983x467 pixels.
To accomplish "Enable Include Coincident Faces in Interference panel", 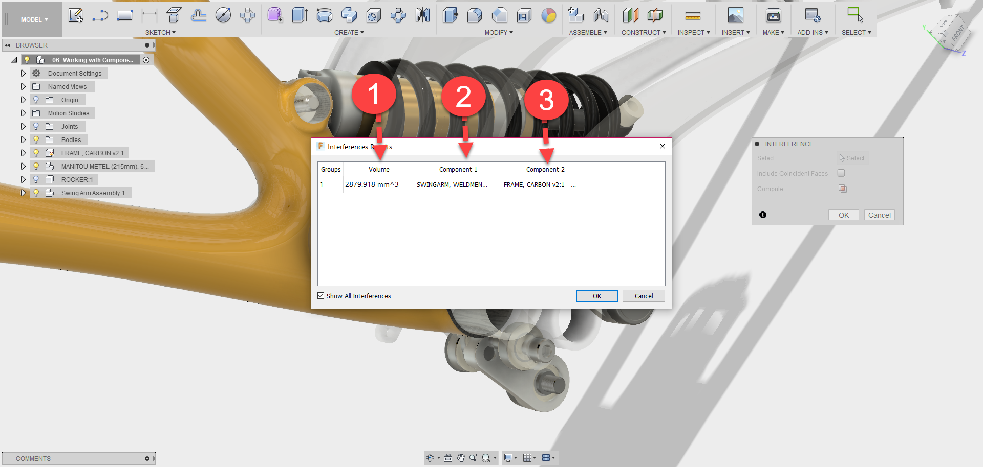I will pos(841,173).
